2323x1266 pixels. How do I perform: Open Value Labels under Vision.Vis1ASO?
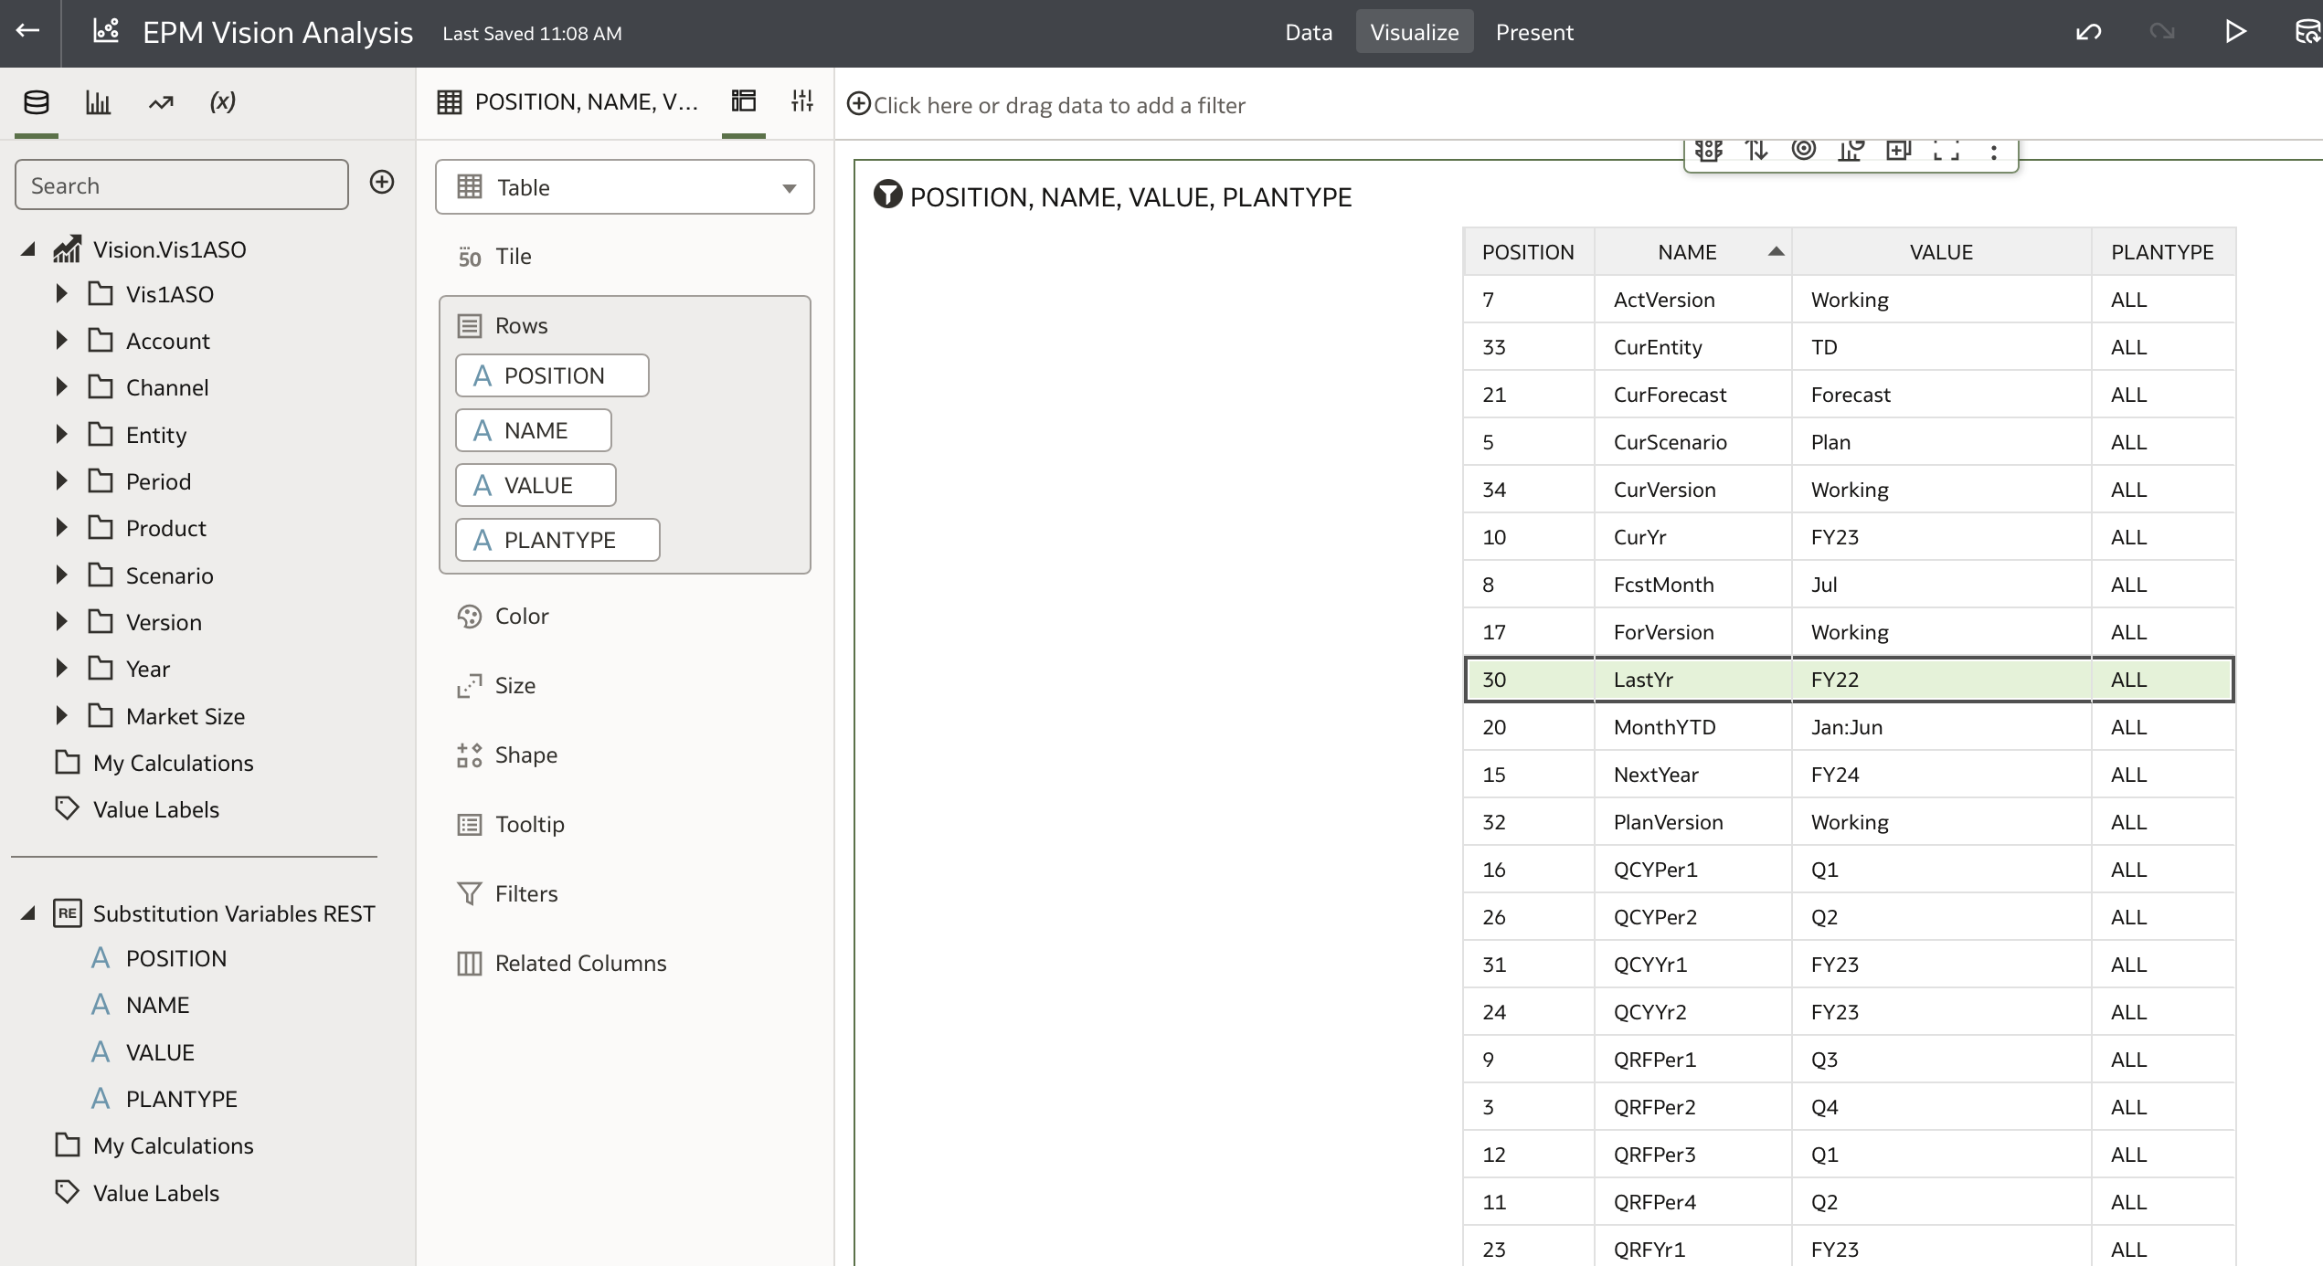[x=156, y=809]
